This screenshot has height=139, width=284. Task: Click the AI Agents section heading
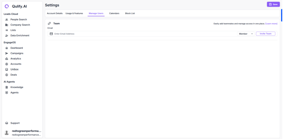pos(9,82)
